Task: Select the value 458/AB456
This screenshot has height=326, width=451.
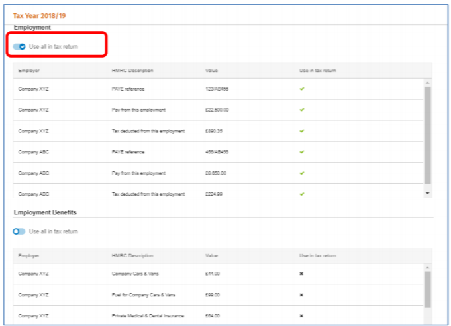Action: (217, 152)
